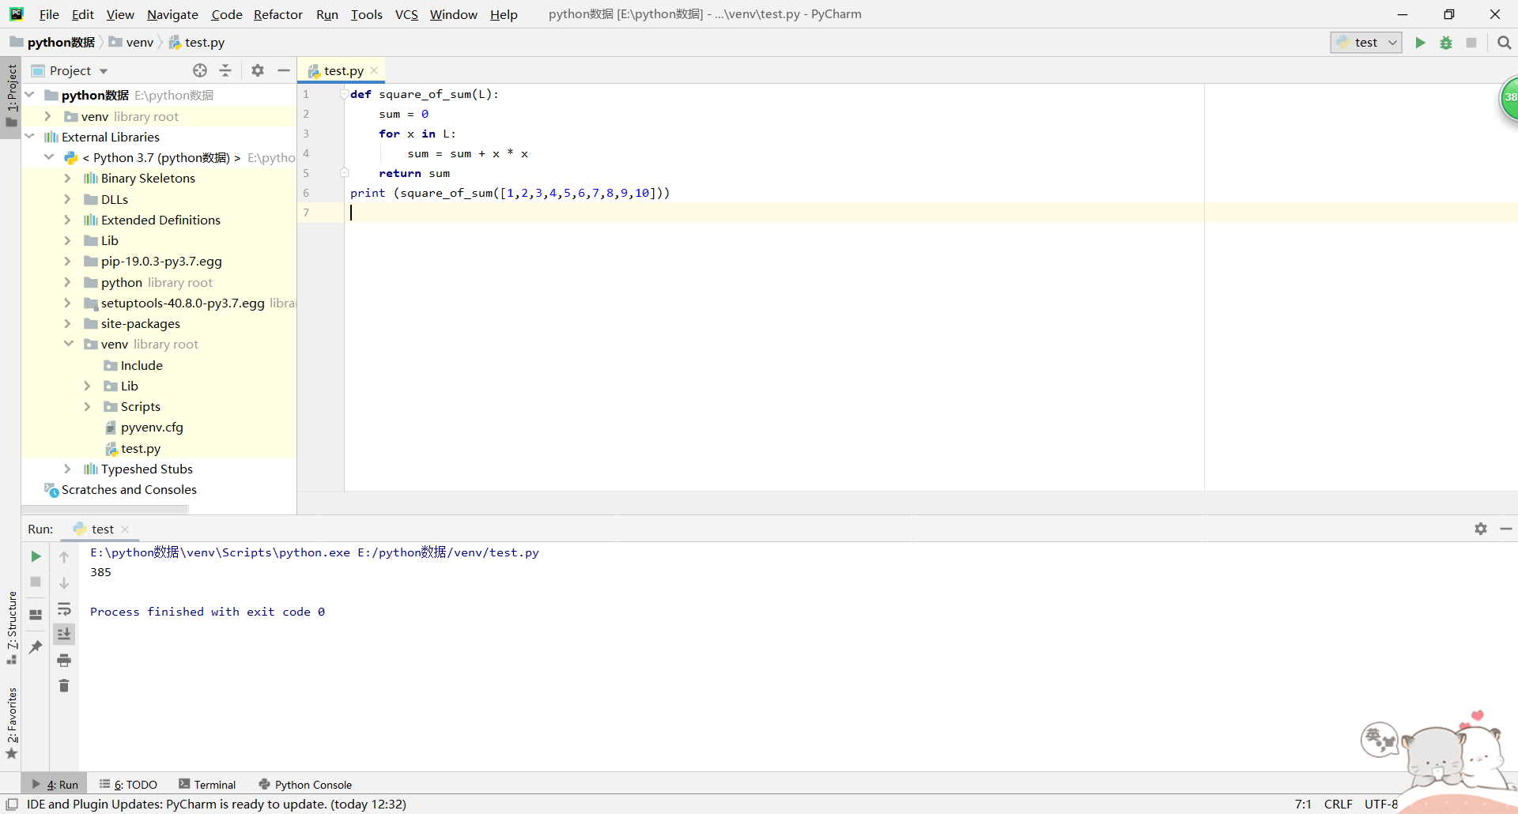Click the IDE and Plugin Updates status message
This screenshot has width=1518, height=814.
[x=217, y=804]
